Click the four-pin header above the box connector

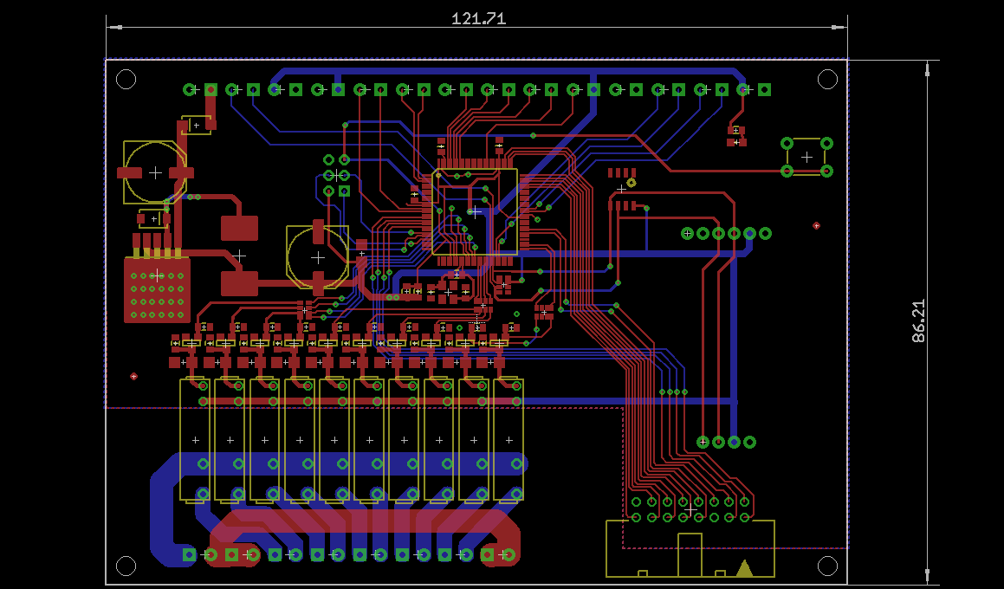tap(726, 442)
